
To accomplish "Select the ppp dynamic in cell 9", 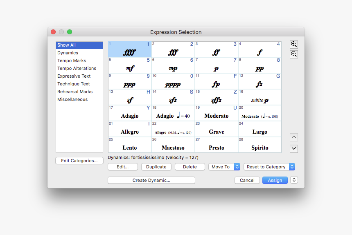I will point(130,81).
